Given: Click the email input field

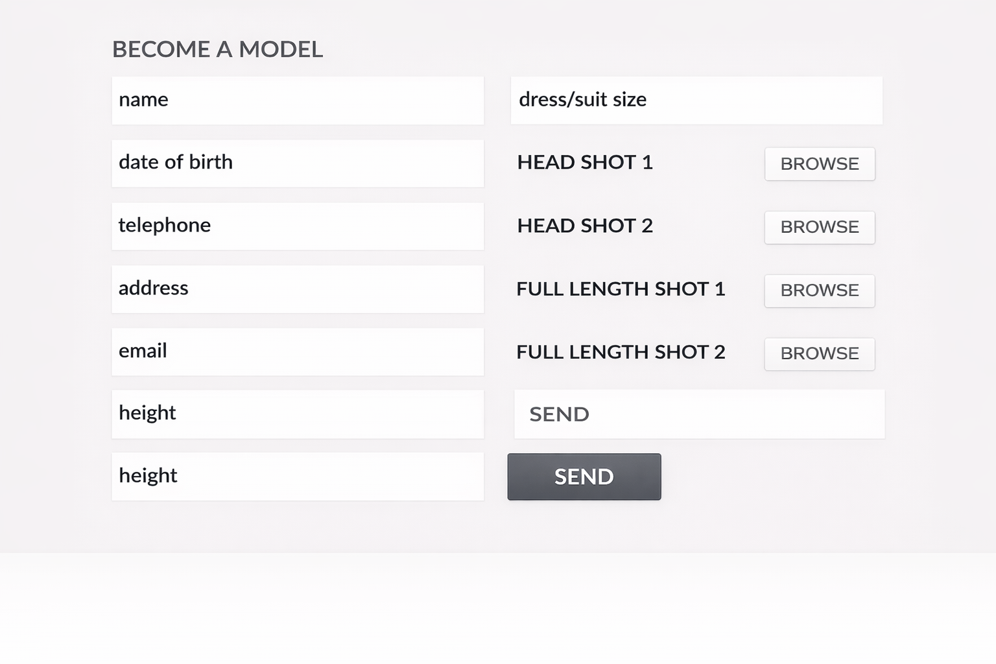Looking at the screenshot, I should [298, 351].
